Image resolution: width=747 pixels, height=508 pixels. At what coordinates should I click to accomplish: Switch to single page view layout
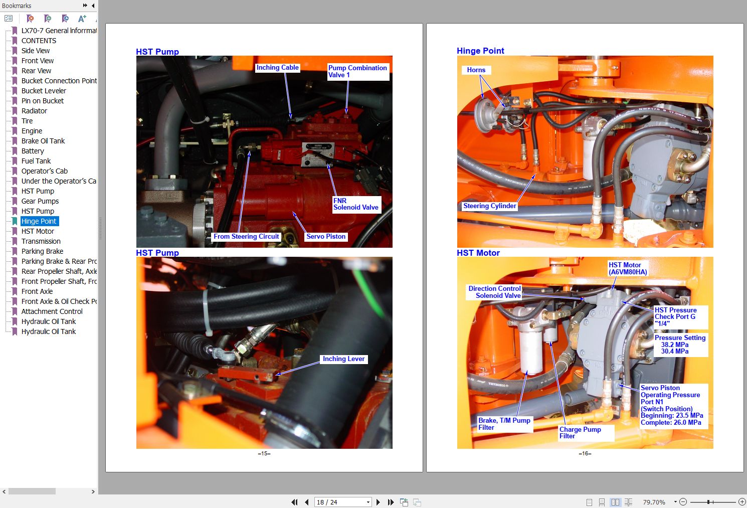(x=589, y=502)
